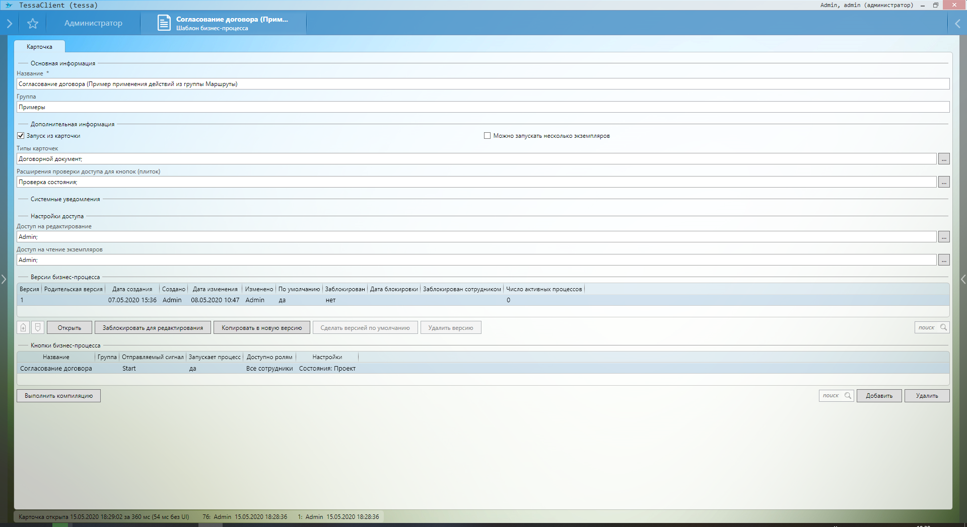The image size is (967, 527).
Task: Enable 'Можно запускать несколько экземпляров' checkbox
Action: [487, 136]
